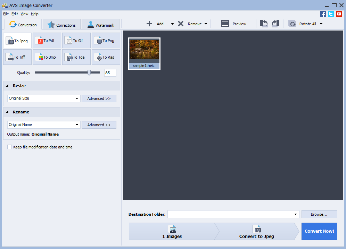Open the Destination Folder dropdown
The height and width of the screenshot is (249, 346).
[x=296, y=214]
